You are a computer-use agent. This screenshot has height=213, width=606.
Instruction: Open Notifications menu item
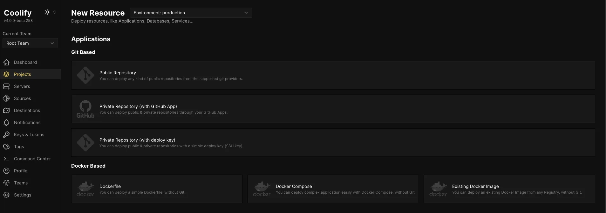[31, 123]
